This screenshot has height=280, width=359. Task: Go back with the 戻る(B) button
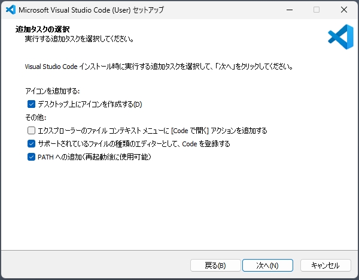(x=215, y=265)
